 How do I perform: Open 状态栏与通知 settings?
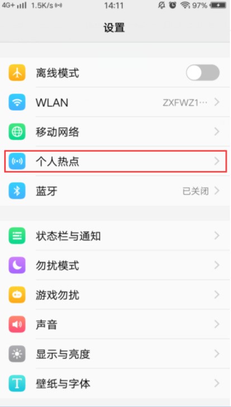116,236
